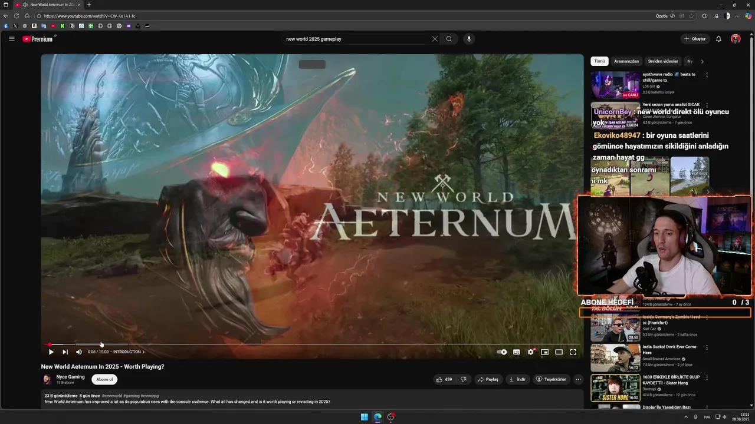Enter fullscreen mode
The image size is (755, 424).
[x=573, y=352]
